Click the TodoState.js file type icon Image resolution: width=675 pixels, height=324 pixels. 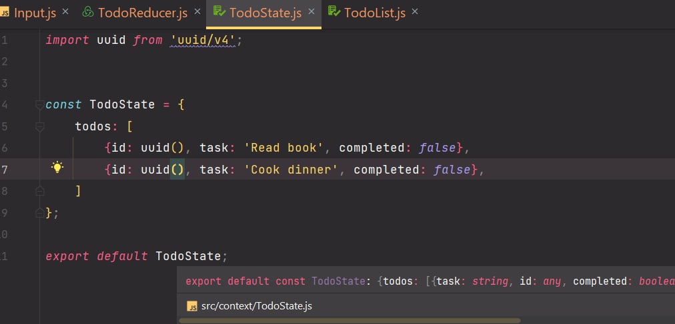(x=219, y=11)
